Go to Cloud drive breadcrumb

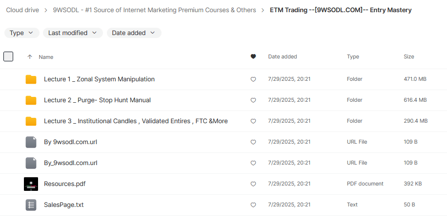click(x=22, y=10)
